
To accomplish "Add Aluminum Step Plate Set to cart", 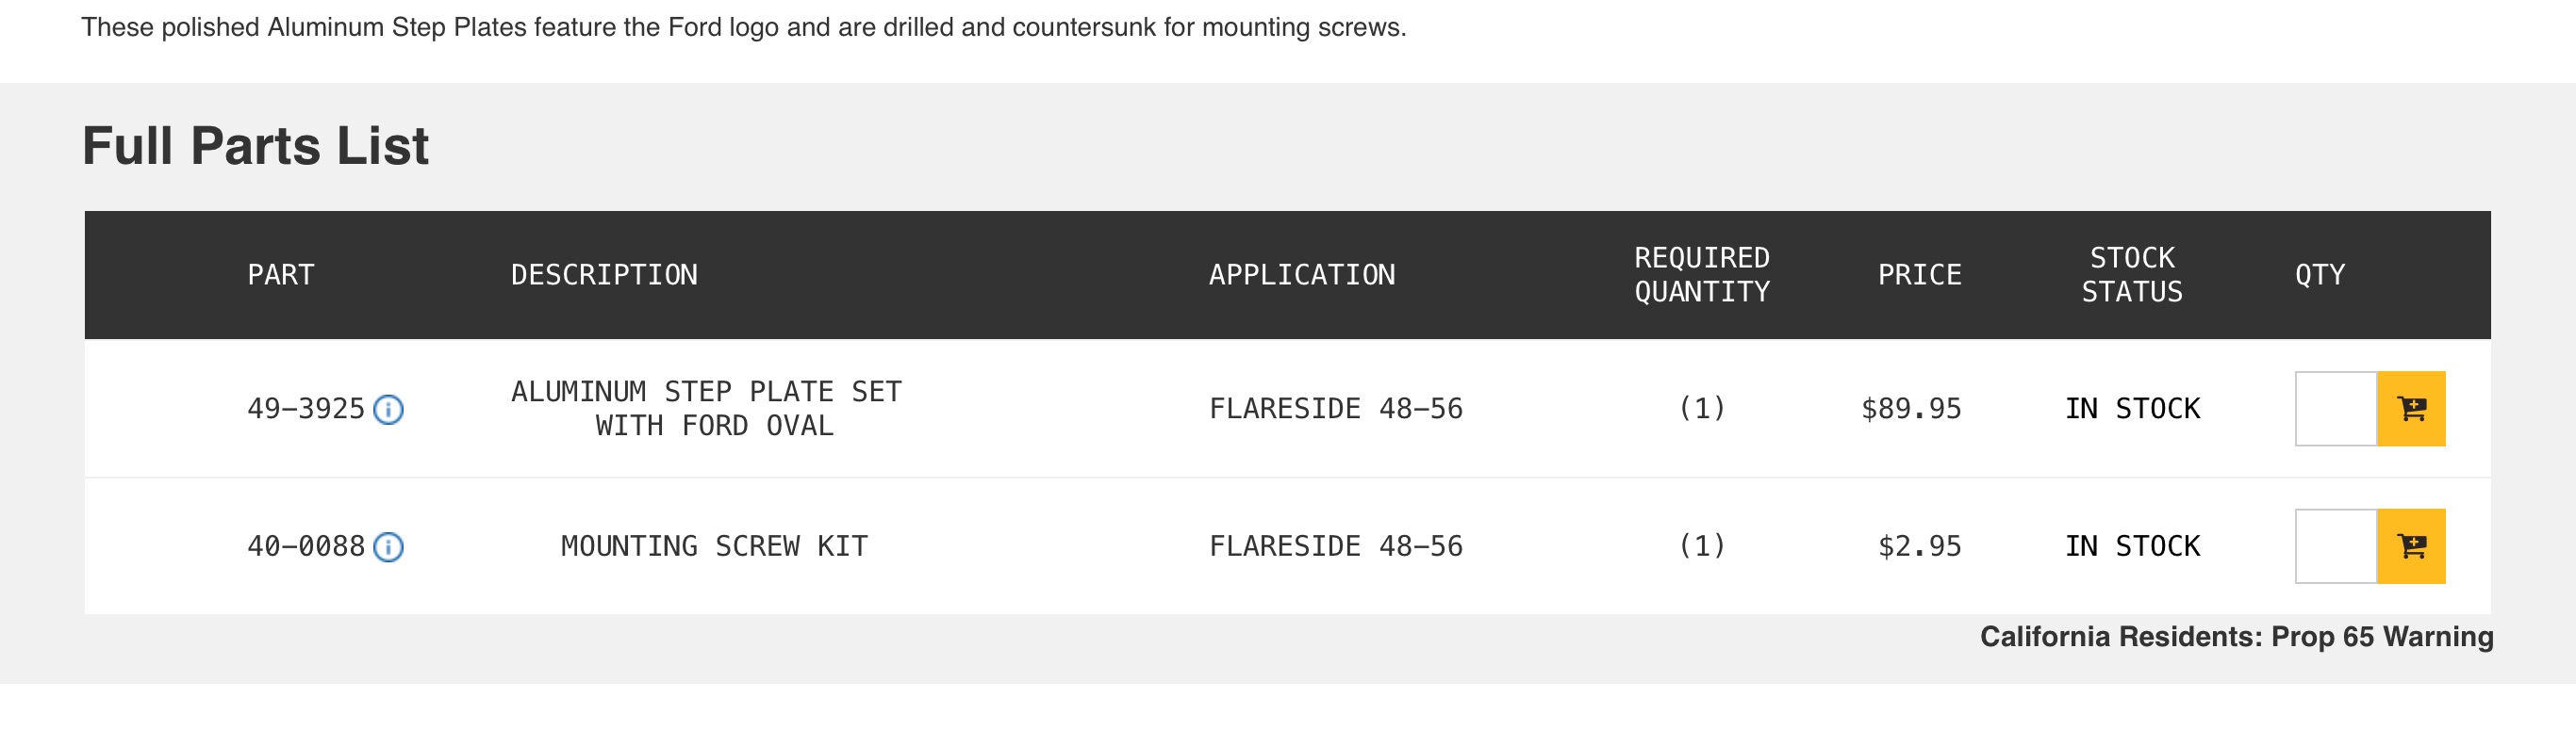I will 2411,409.
